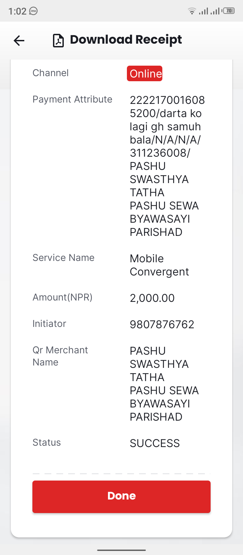Tap the red Online channel badge

144,73
